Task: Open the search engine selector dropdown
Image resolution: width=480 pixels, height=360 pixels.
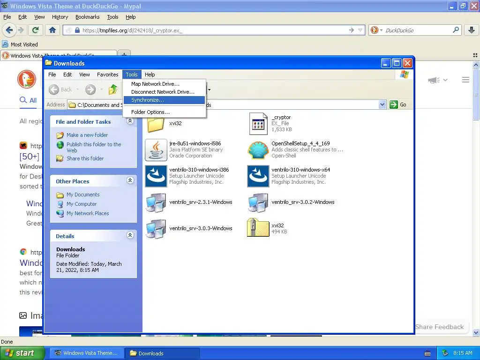Action: click(x=381, y=30)
